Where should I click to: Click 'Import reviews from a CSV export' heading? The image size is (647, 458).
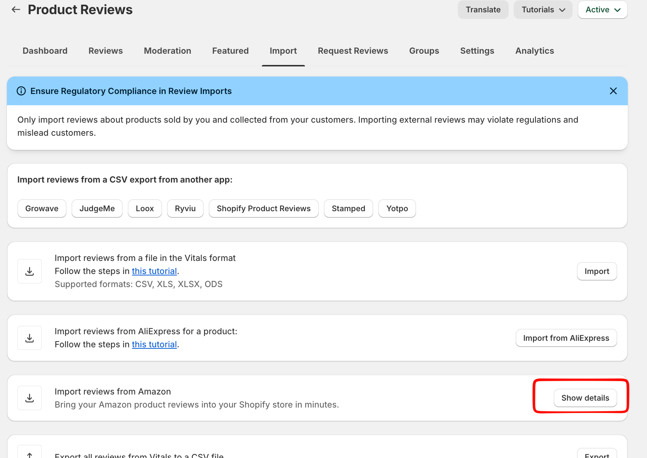125,180
